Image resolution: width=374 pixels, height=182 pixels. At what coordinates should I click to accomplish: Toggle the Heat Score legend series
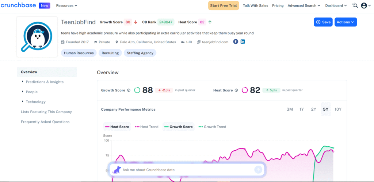(117, 127)
